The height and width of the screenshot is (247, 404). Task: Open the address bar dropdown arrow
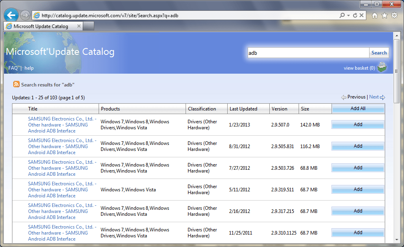click(348, 16)
